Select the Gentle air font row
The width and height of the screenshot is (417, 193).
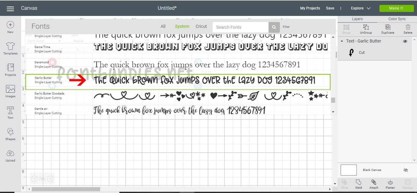pyautogui.click(x=178, y=110)
